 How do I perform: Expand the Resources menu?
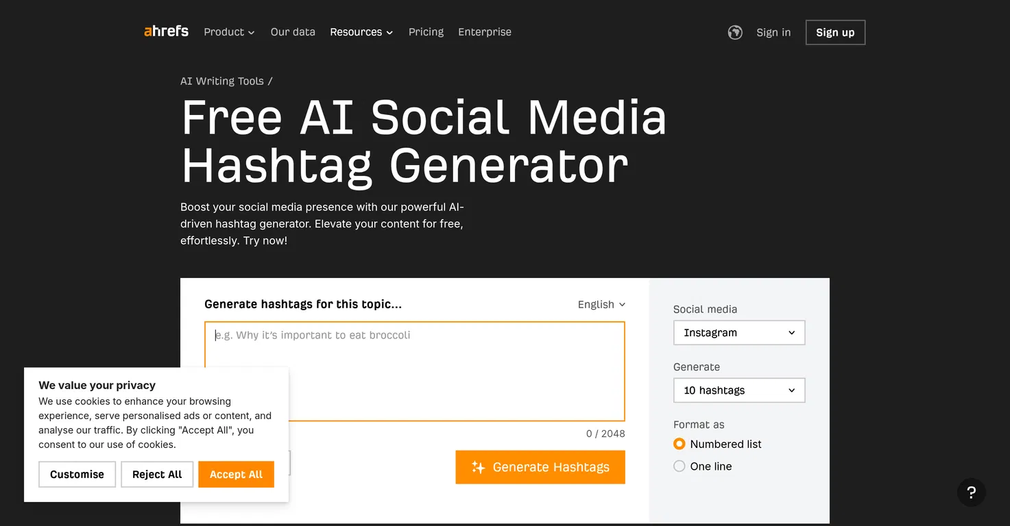[361, 32]
